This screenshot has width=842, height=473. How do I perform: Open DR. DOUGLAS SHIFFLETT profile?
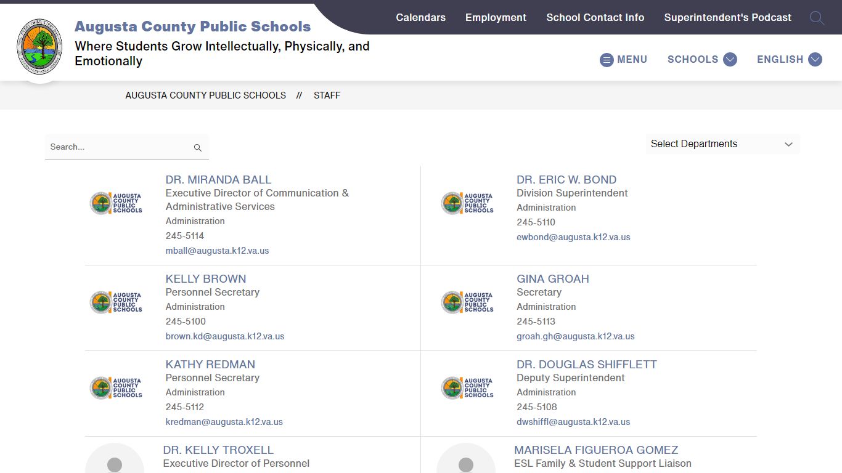587,365
